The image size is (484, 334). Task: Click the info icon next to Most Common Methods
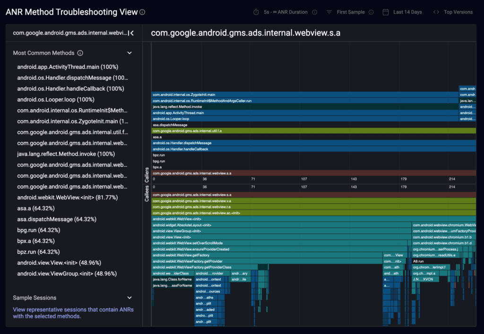coord(80,53)
